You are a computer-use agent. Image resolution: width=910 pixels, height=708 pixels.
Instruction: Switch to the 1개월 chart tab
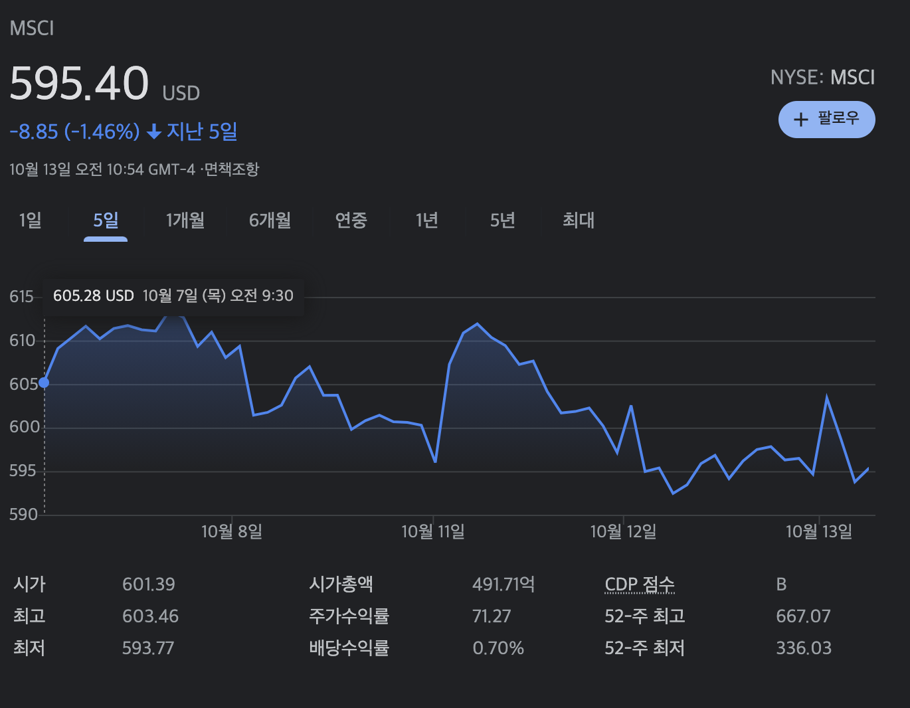pyautogui.click(x=185, y=221)
